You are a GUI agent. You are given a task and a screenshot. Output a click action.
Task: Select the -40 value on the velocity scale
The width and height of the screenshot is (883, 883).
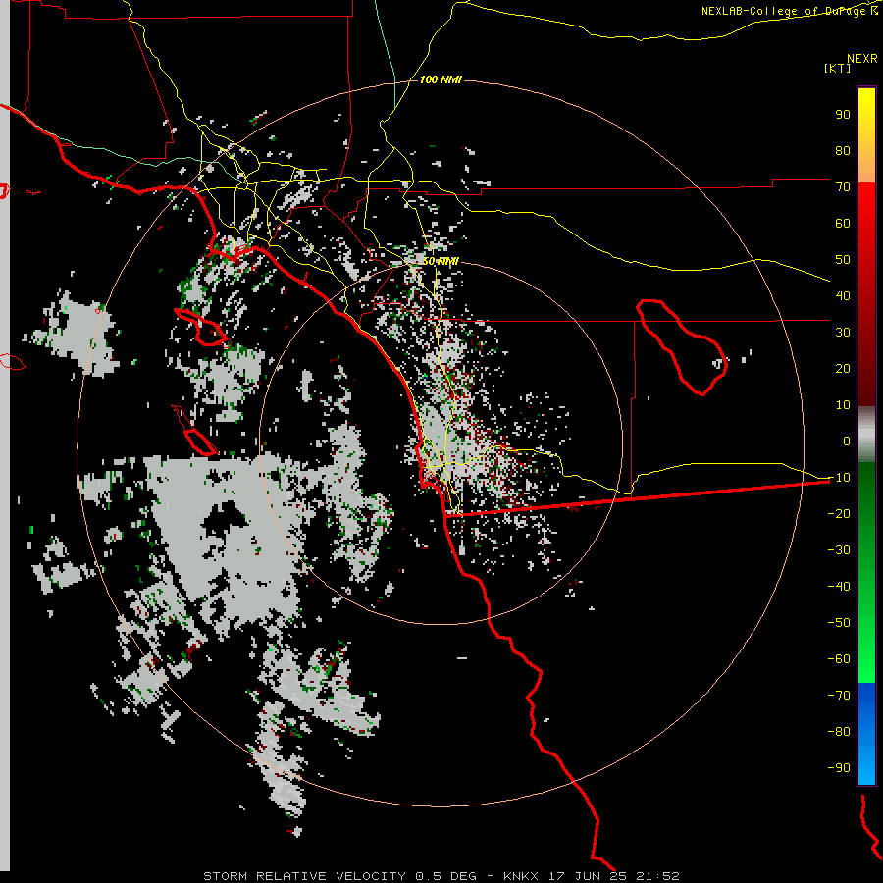click(839, 587)
